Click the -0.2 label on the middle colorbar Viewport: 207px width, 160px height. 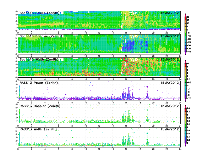click(189, 83)
